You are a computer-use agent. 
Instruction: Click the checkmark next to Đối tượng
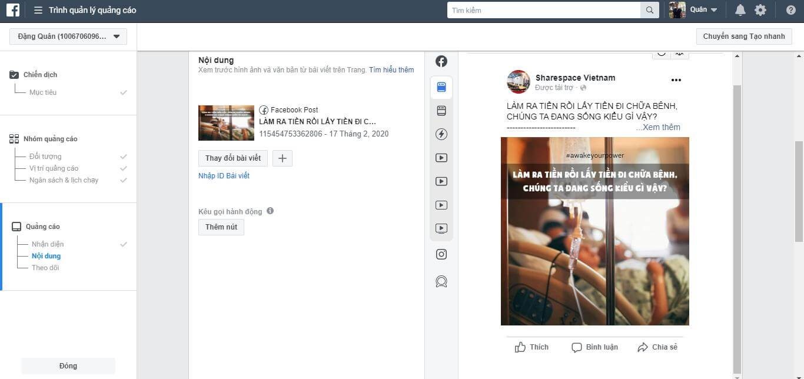[x=124, y=157]
